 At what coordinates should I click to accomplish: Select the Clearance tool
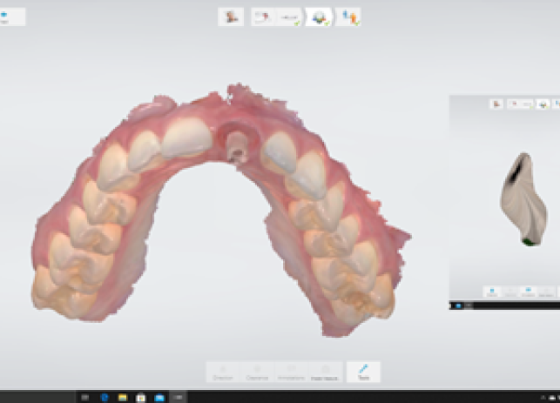pyautogui.click(x=256, y=372)
